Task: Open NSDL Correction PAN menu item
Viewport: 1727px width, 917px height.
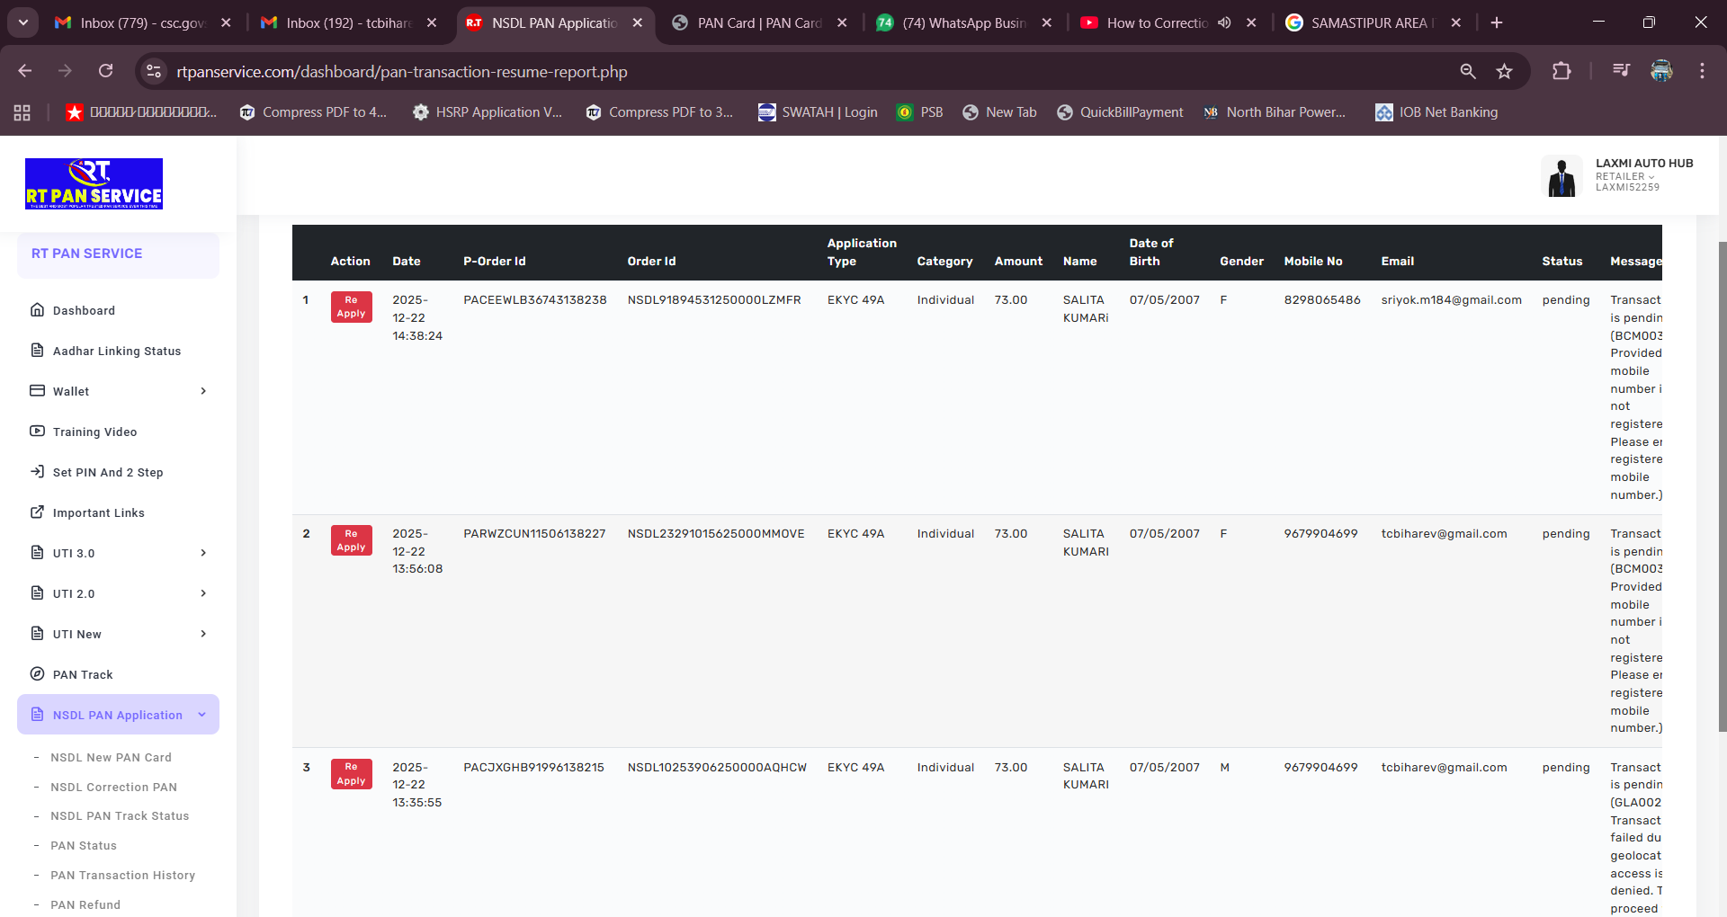Action: point(113,787)
